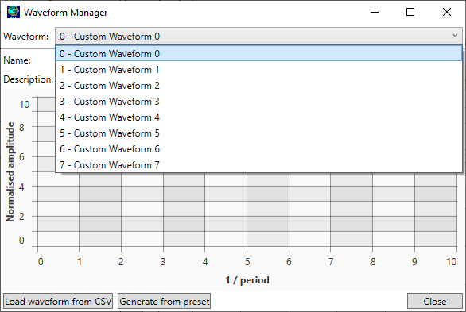The image size is (466, 312).
Task: Maximize the Waveform Manager window
Action: tap(410, 12)
